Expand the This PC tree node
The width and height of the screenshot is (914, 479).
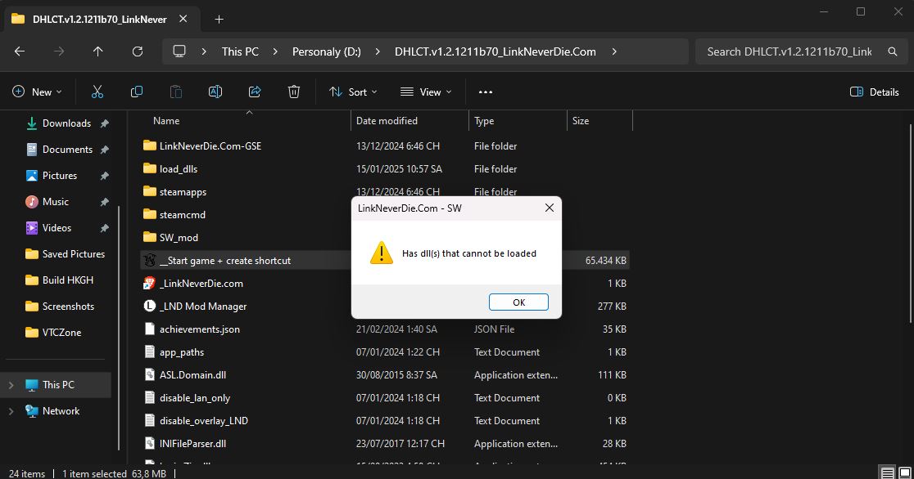(x=11, y=385)
